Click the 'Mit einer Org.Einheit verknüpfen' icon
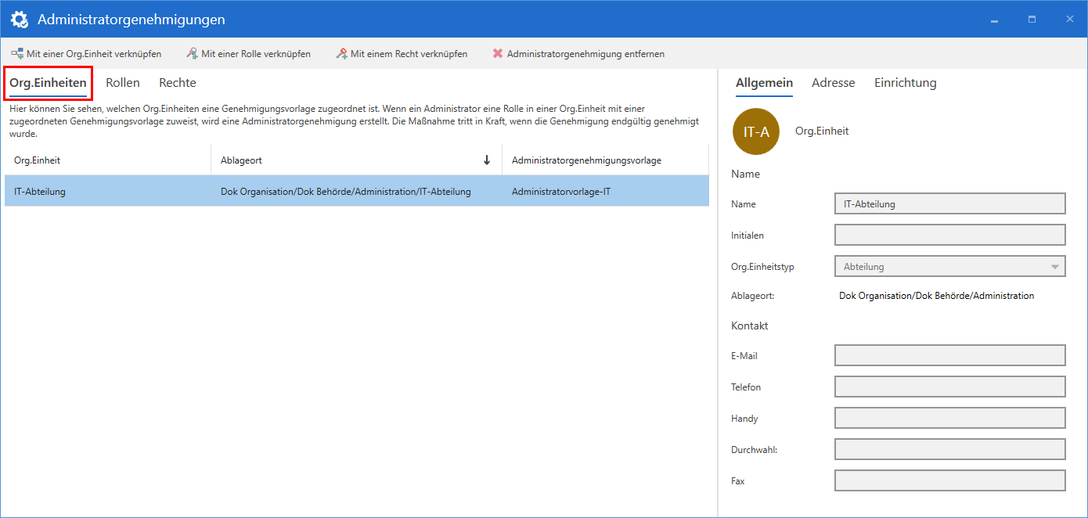The image size is (1088, 518). [x=16, y=53]
